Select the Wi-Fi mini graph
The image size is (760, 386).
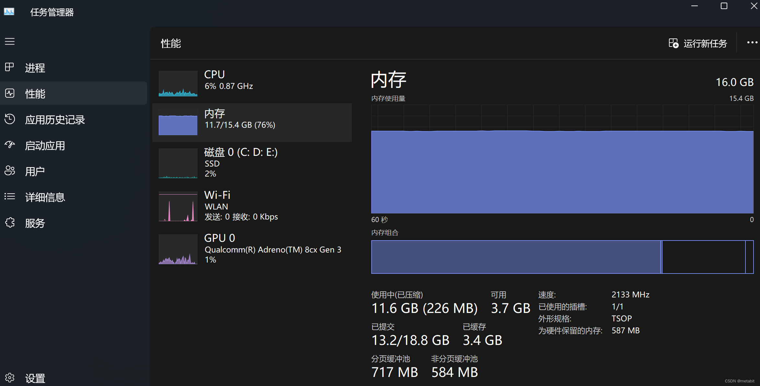point(178,207)
